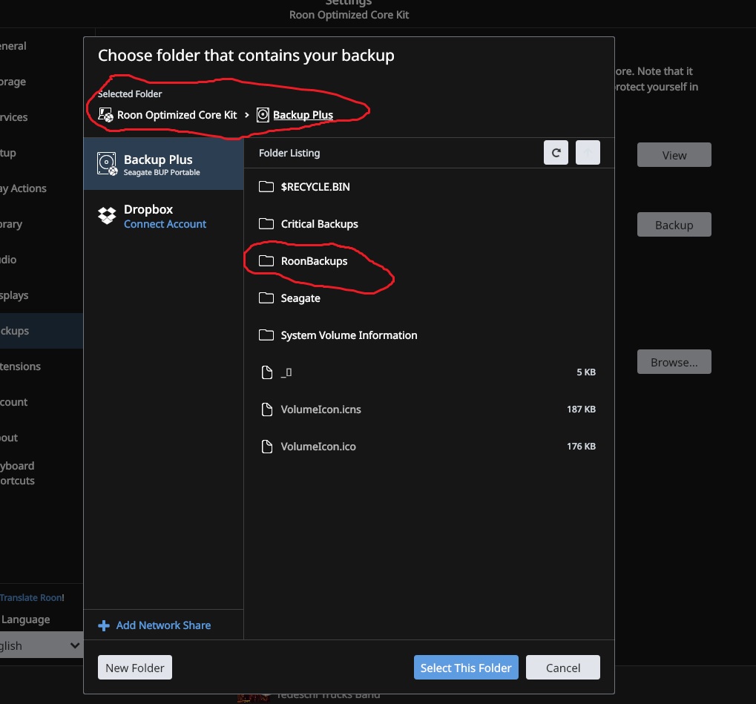This screenshot has width=756, height=704.
Task: Open the Backups settings tab
Action: (42, 331)
